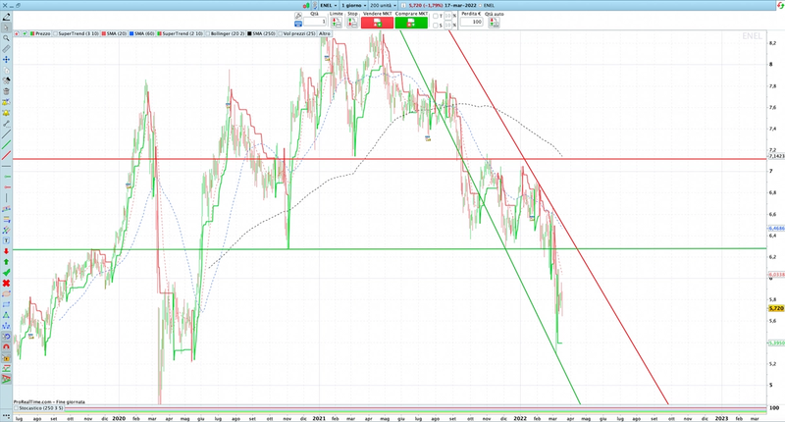The height and width of the screenshot is (422, 785).
Task: Click the red magnet snap icon
Action: pos(6,346)
